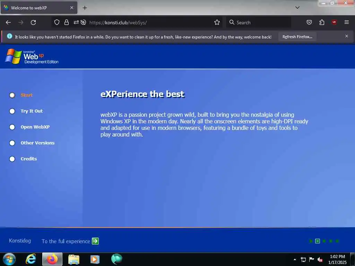This screenshot has width=355, height=266.
Task: Open the taskbar clock showing 1:02 PM
Action: (337, 259)
